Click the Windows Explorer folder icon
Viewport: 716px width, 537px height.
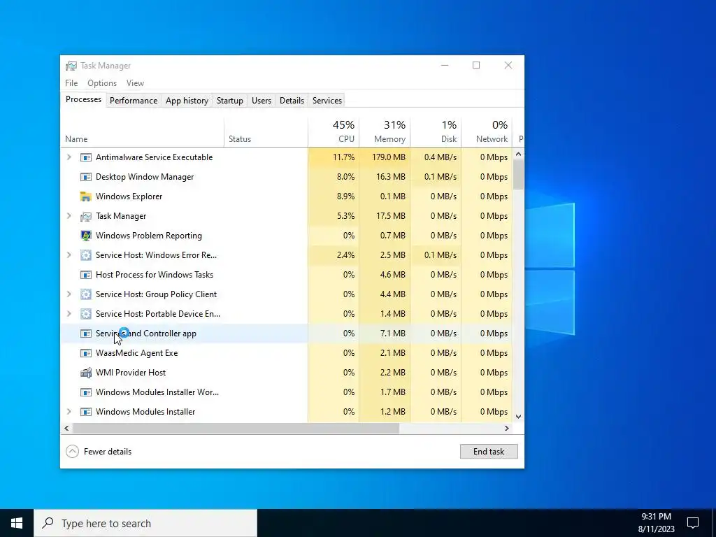coord(85,196)
